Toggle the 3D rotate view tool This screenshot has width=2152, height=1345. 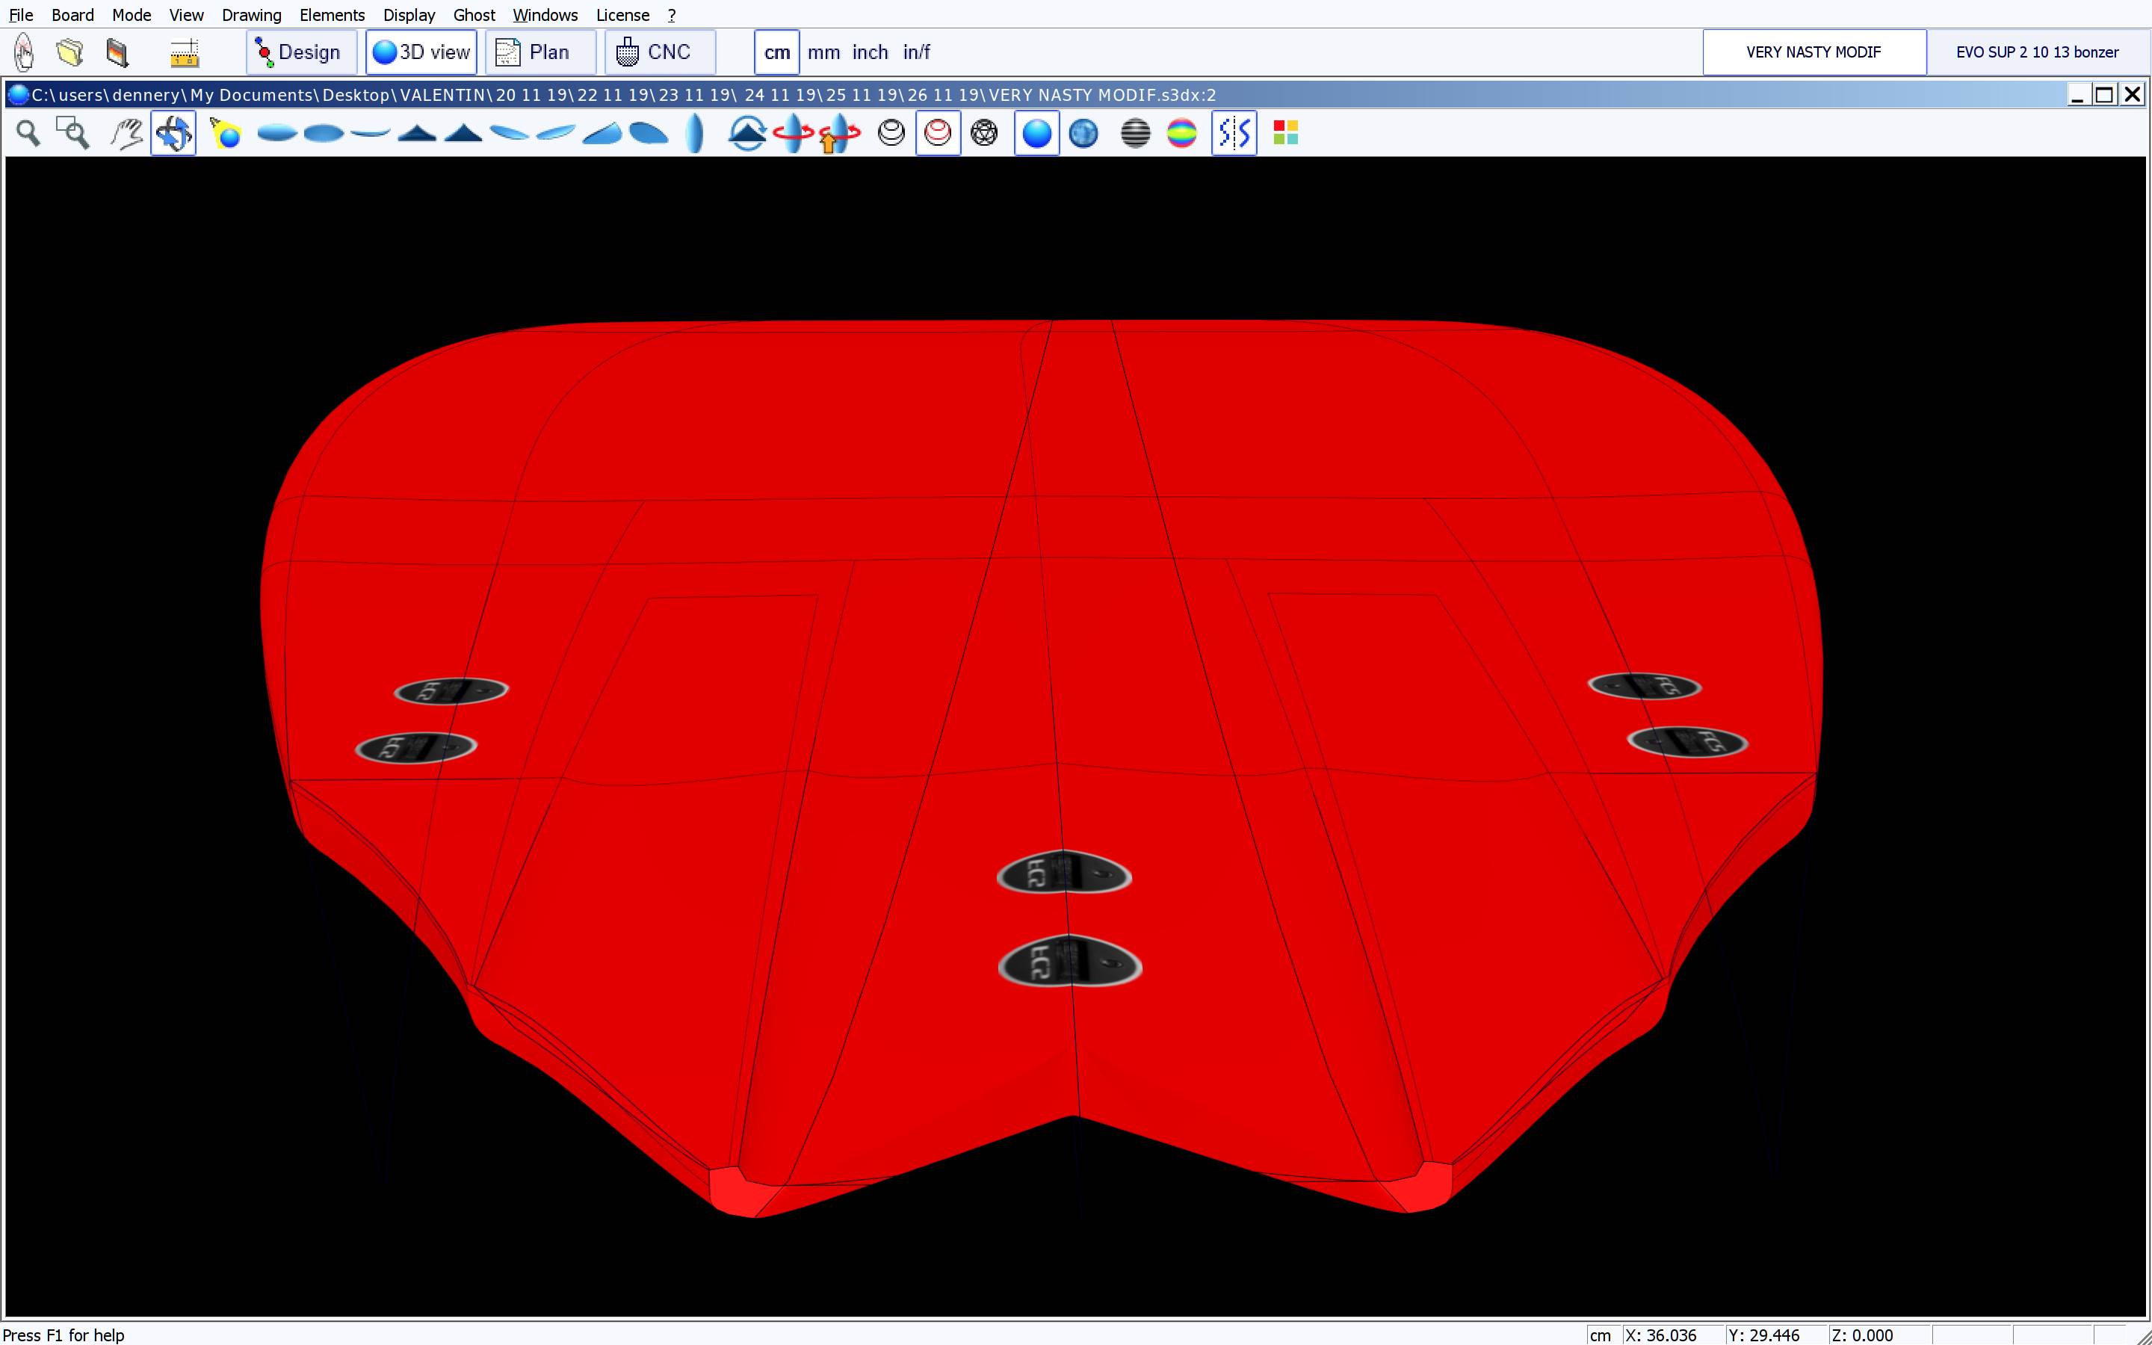(173, 134)
